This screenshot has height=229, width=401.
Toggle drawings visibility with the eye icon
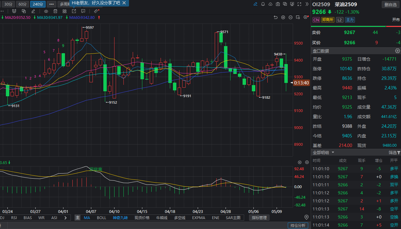(x=46, y=11)
